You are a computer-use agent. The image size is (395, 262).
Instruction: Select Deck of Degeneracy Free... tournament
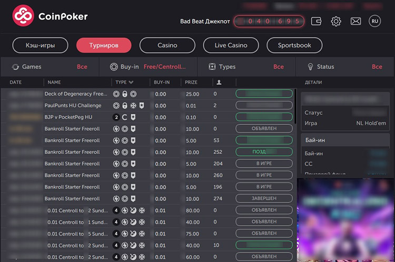(x=76, y=94)
